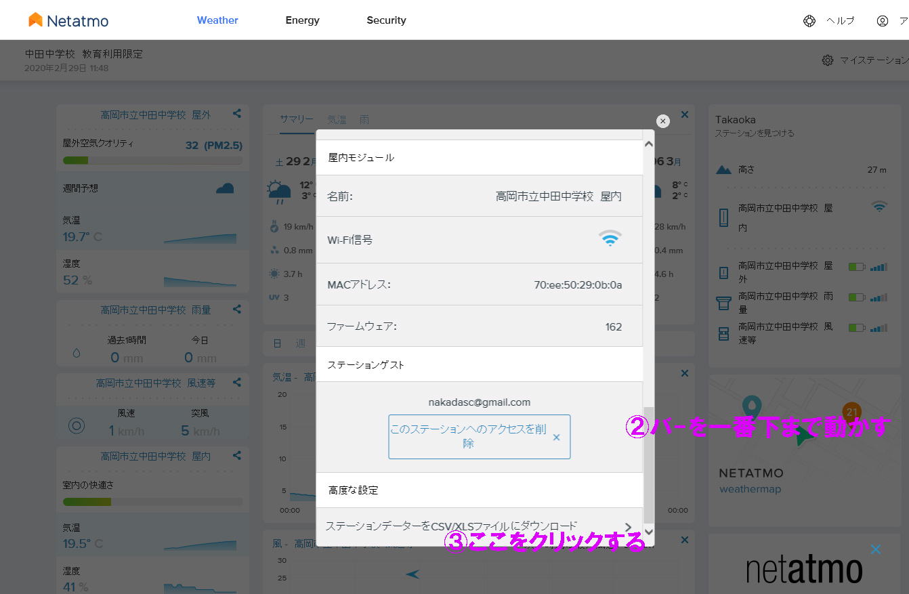This screenshot has width=909, height=594.
Task: Click the indoor module icon in station list
Action: pyautogui.click(x=723, y=217)
